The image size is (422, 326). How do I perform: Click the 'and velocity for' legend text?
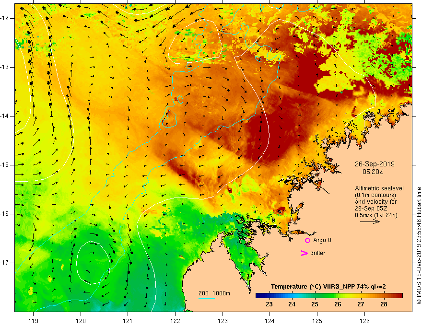pyautogui.click(x=375, y=202)
